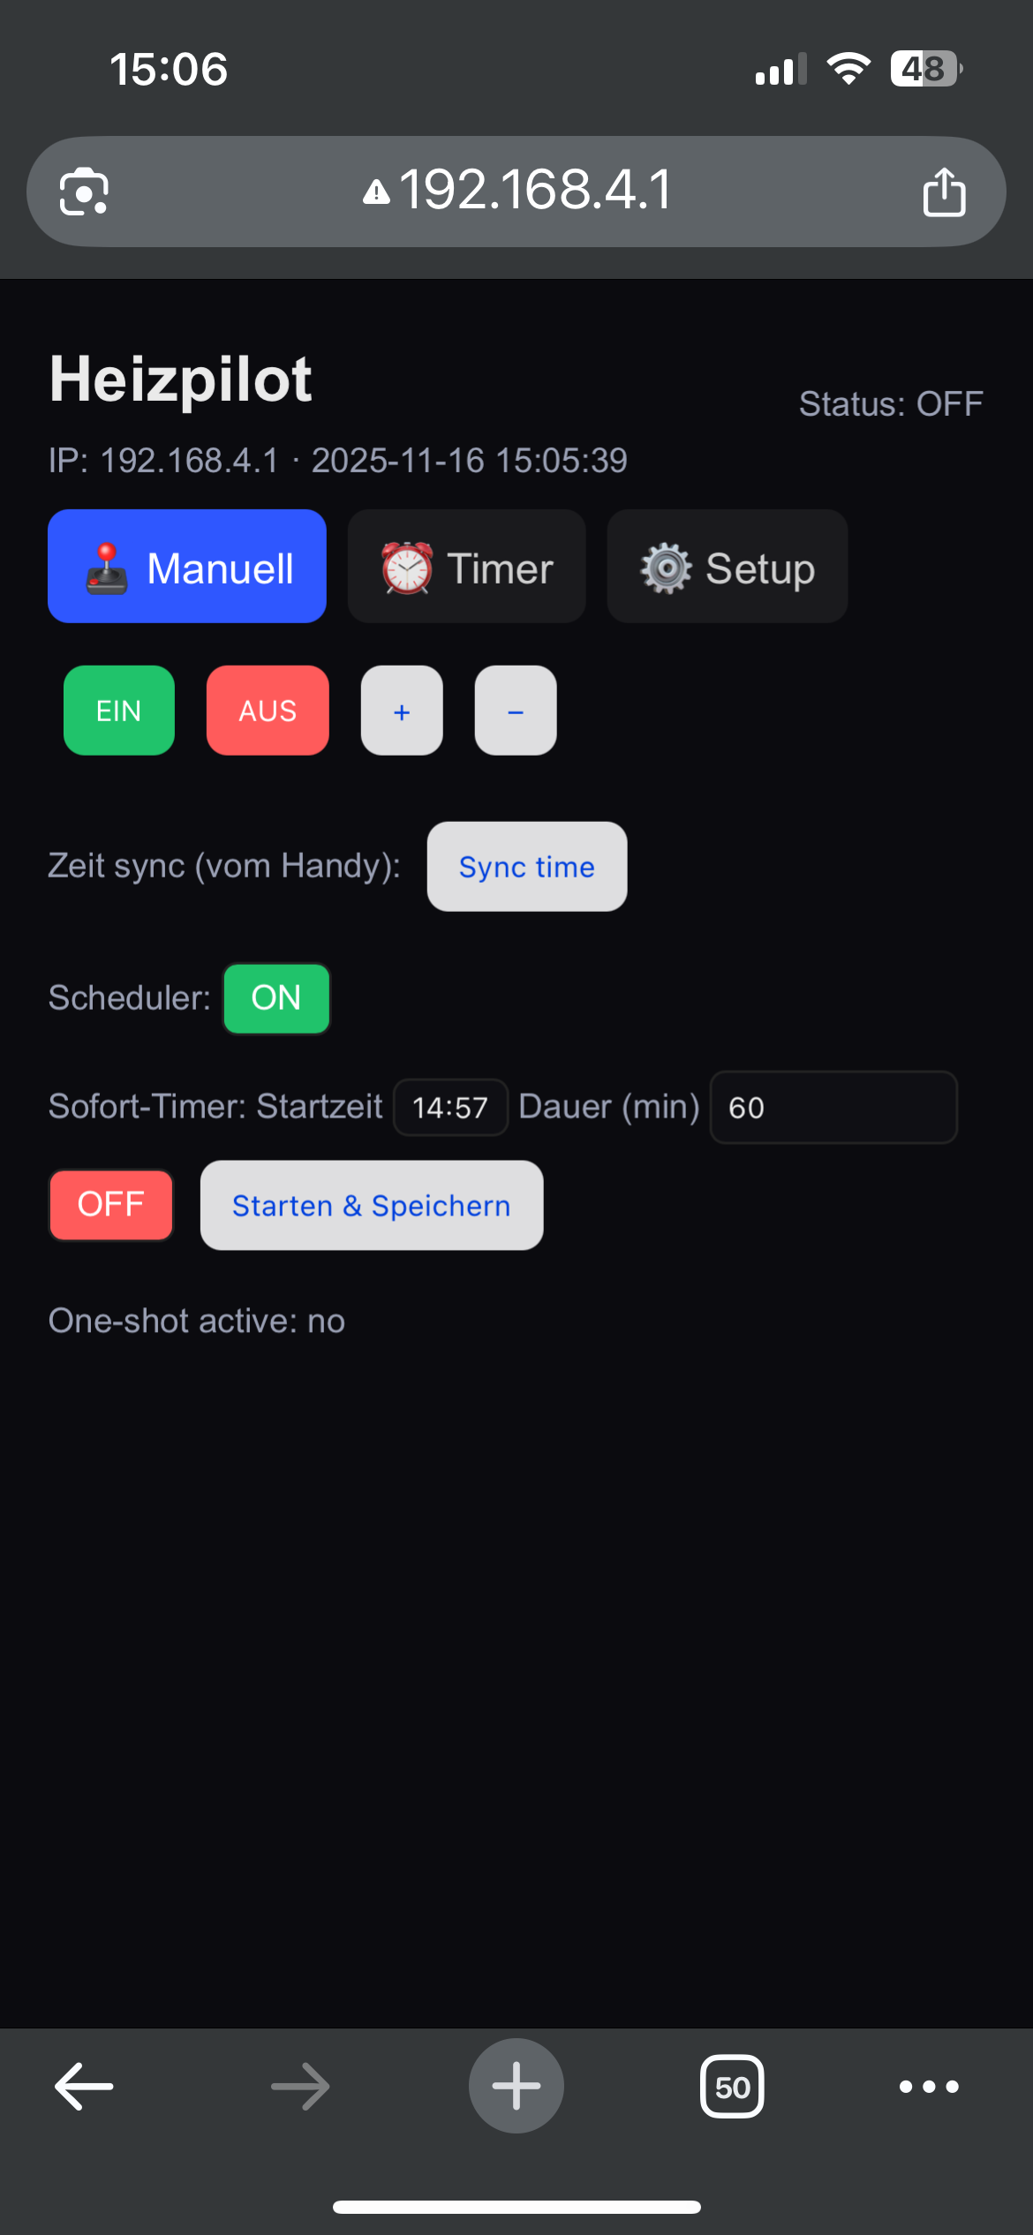Open a new tab with plus icon

(x=516, y=2086)
